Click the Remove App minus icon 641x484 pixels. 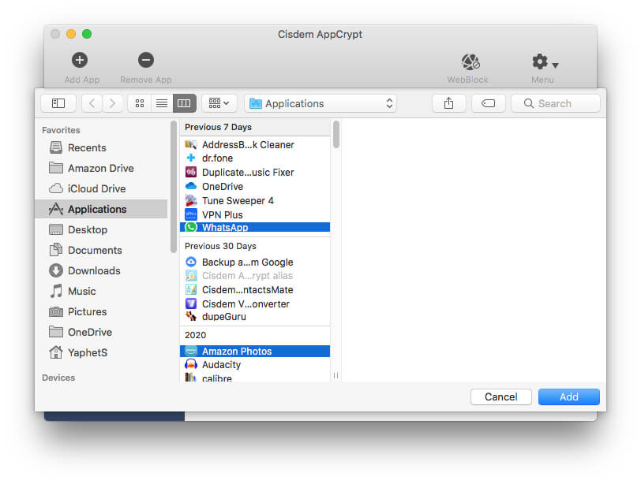[x=145, y=60]
